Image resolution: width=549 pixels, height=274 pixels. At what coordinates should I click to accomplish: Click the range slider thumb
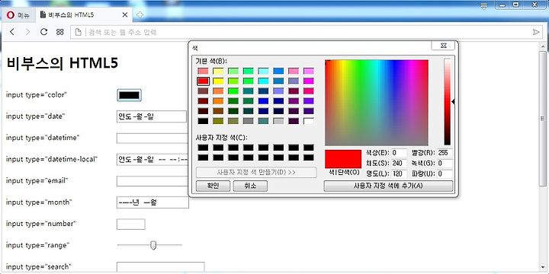(x=153, y=245)
